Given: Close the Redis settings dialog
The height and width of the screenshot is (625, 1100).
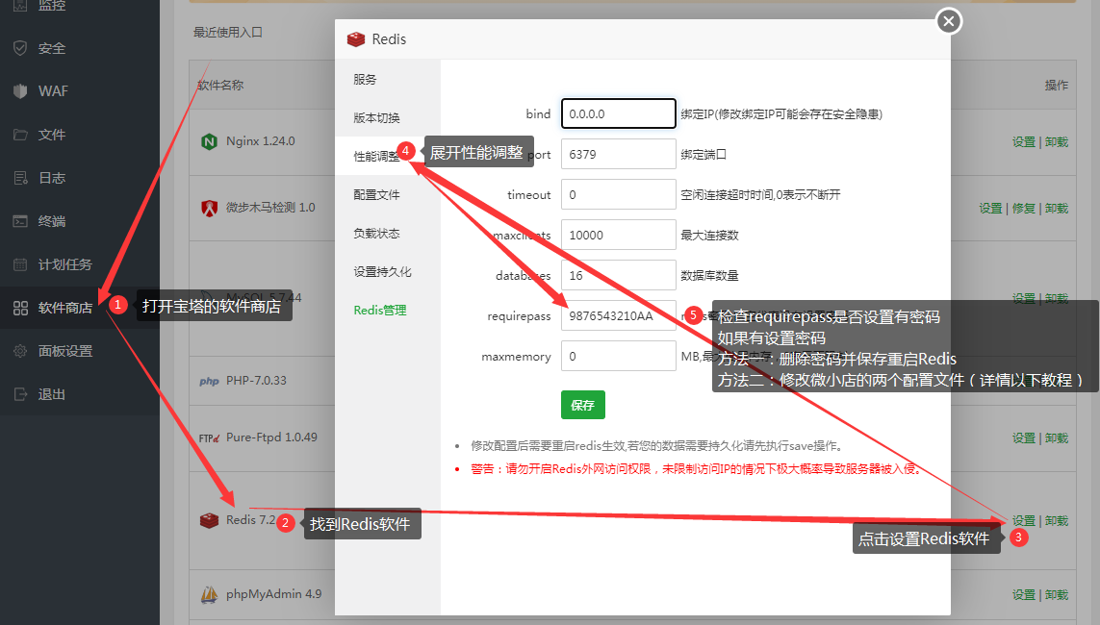Looking at the screenshot, I should (949, 21).
